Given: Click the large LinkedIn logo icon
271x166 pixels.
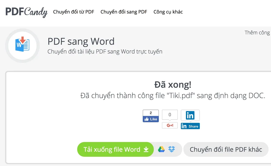Looking at the screenshot, I should [190, 116].
